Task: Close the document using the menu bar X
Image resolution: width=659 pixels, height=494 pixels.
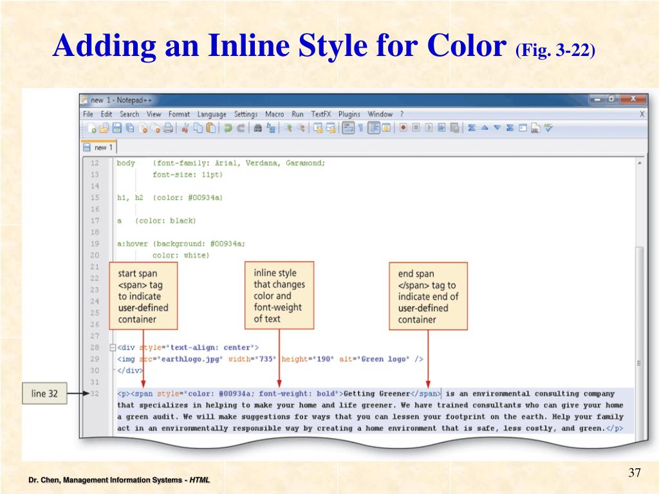Action: [x=642, y=114]
